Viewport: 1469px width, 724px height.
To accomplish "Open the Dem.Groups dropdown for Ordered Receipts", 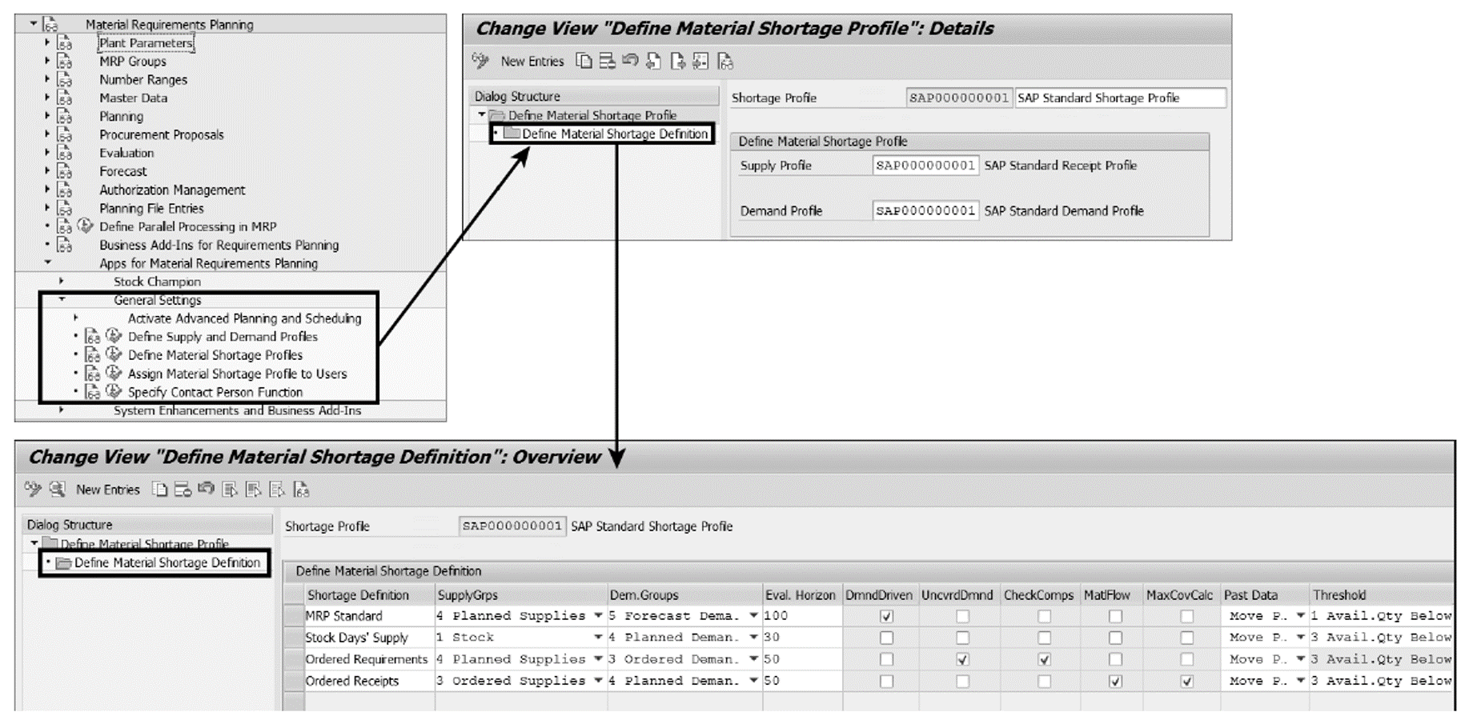I will click(753, 681).
